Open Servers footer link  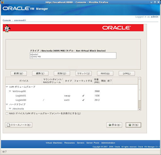[x=80, y=143]
